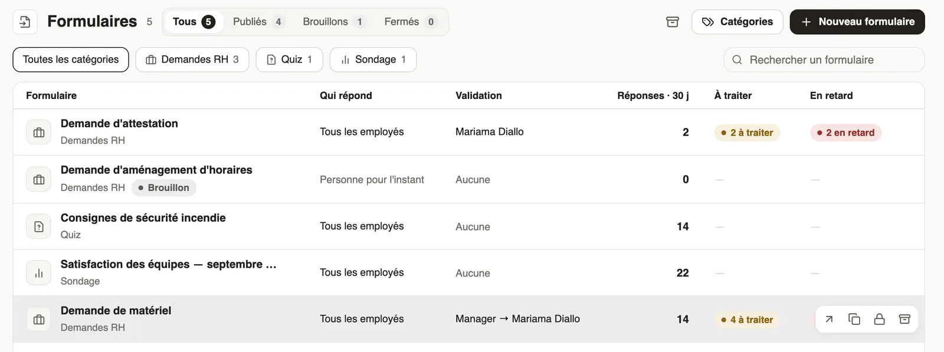Click the briefcase icon of Demande de matériel
This screenshot has width=944, height=352.
(x=39, y=320)
